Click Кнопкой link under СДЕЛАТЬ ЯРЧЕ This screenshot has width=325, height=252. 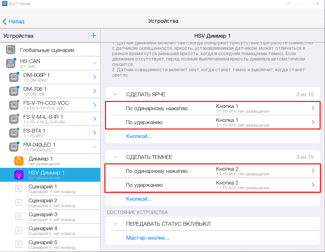coord(139,136)
